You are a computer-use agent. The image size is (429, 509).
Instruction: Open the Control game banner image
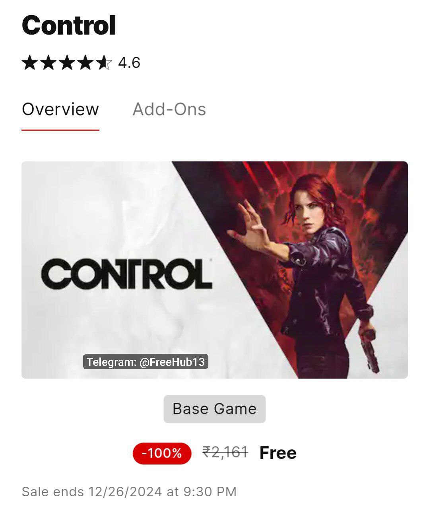(214, 270)
